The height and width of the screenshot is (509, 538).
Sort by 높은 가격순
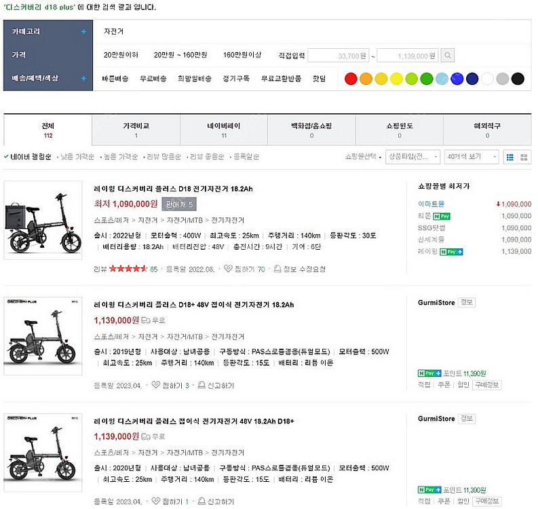click(121, 157)
